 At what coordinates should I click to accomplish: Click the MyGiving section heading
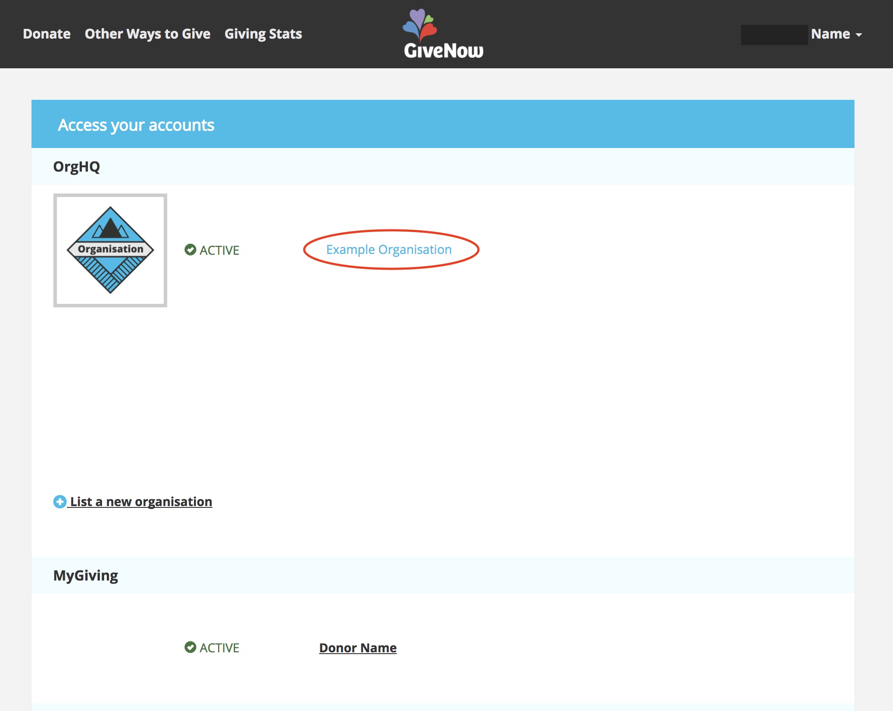tap(85, 575)
